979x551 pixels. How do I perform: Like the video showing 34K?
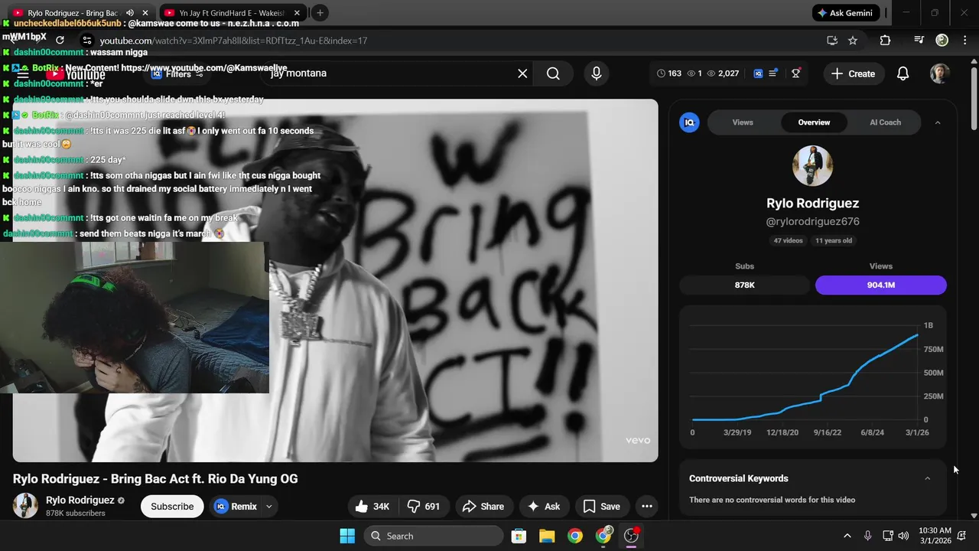click(x=373, y=506)
